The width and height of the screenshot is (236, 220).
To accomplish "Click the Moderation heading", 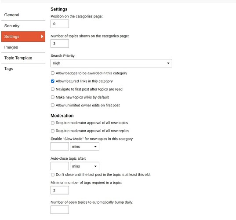I will 62,116.
